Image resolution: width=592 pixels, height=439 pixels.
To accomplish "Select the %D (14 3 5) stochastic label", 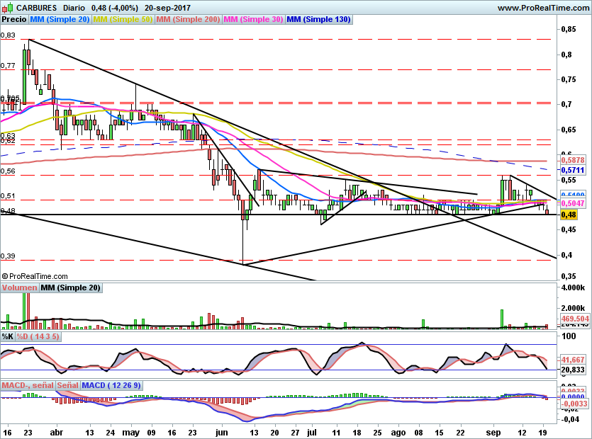I will click(x=38, y=337).
